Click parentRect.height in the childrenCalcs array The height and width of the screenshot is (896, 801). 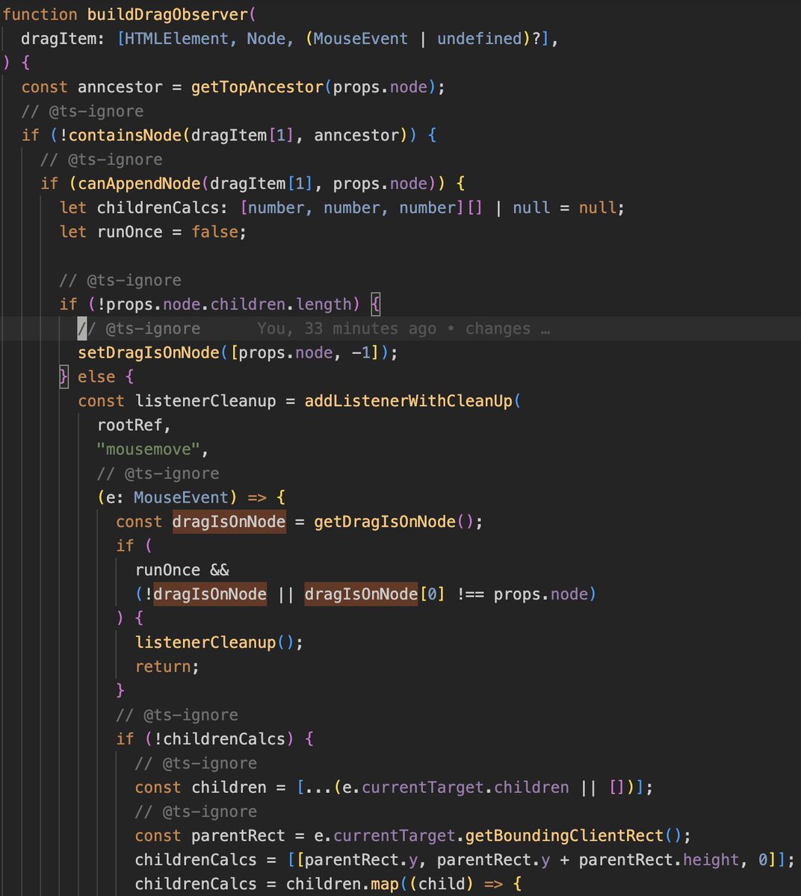659,859
